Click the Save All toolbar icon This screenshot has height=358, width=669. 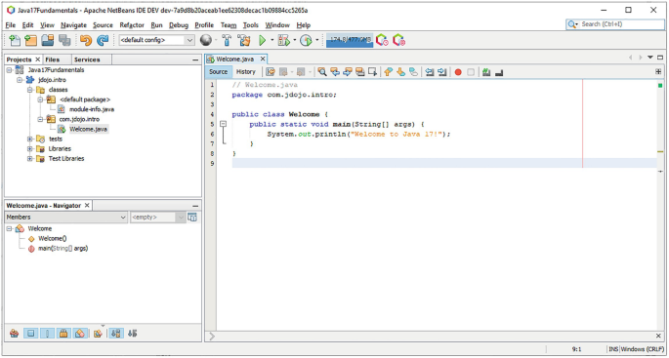click(x=64, y=41)
